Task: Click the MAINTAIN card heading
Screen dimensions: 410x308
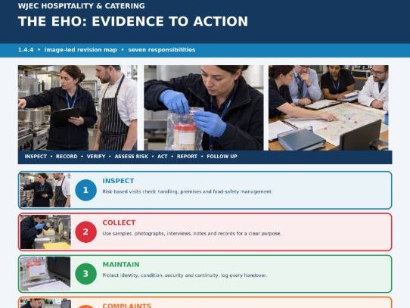Action: (121, 265)
